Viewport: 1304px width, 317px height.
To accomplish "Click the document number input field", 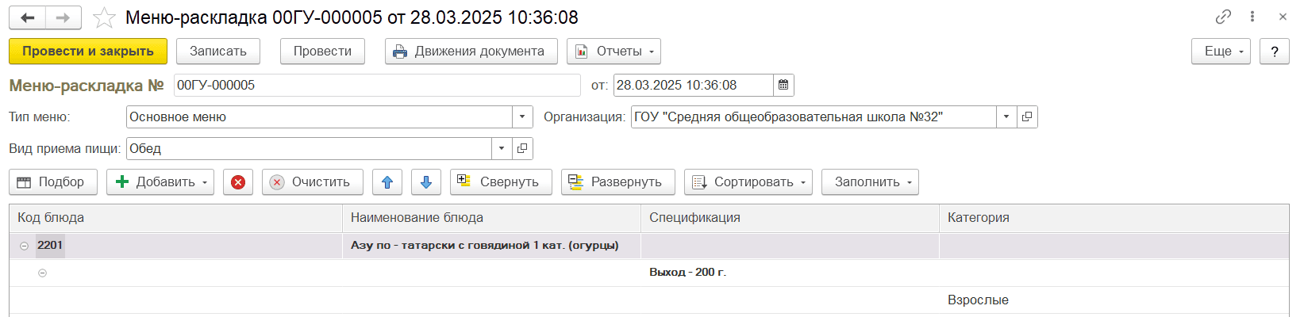I will pos(377,85).
